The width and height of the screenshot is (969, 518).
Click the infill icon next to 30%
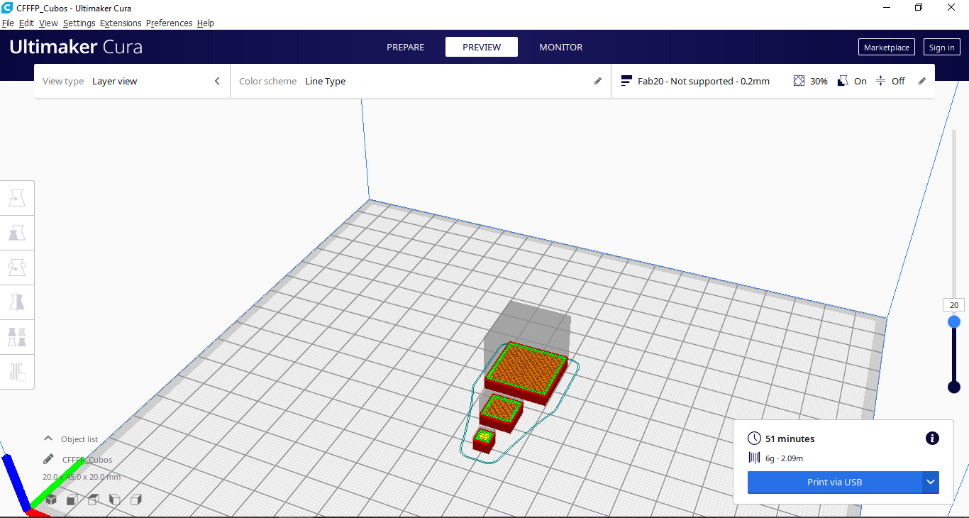click(x=799, y=82)
